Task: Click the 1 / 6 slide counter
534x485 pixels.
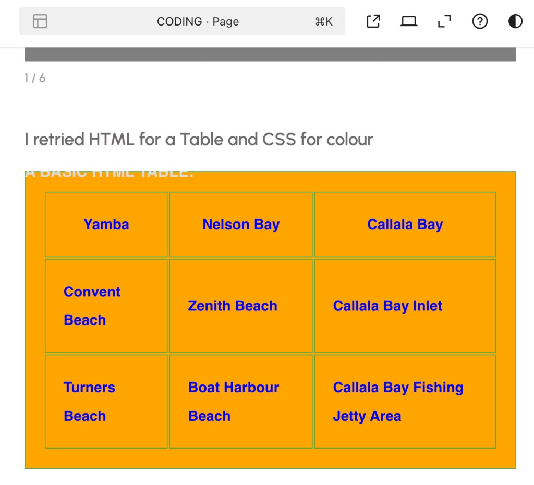Action: tap(35, 78)
